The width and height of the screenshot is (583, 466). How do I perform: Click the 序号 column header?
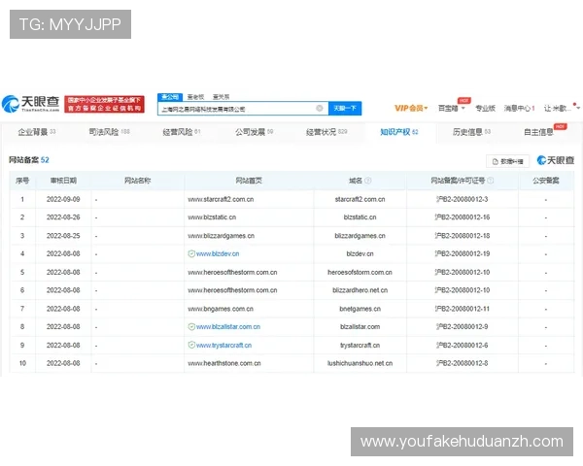22,181
